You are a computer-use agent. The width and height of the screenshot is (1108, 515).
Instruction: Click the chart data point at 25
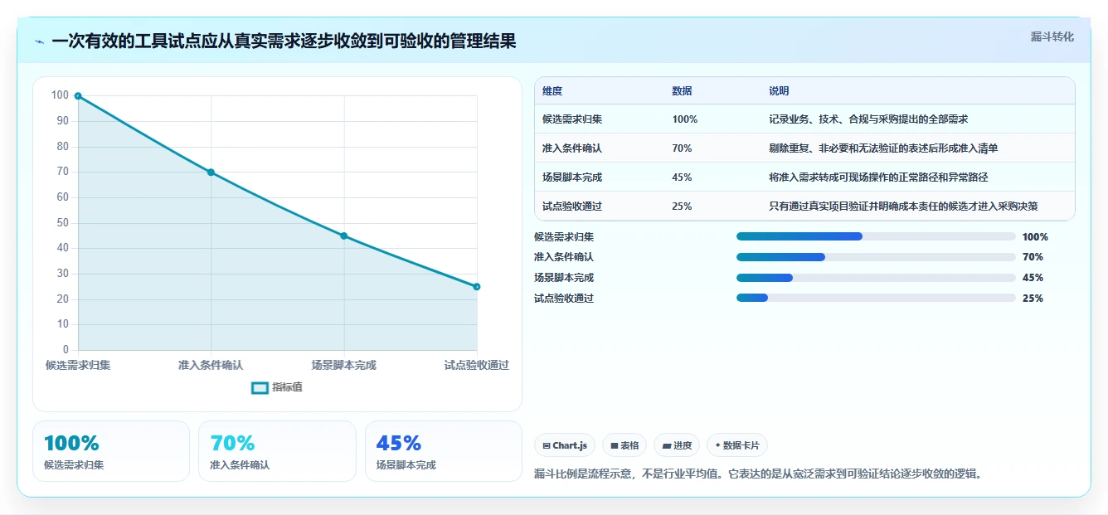[477, 287]
